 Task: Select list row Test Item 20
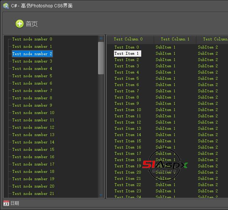click(128, 172)
